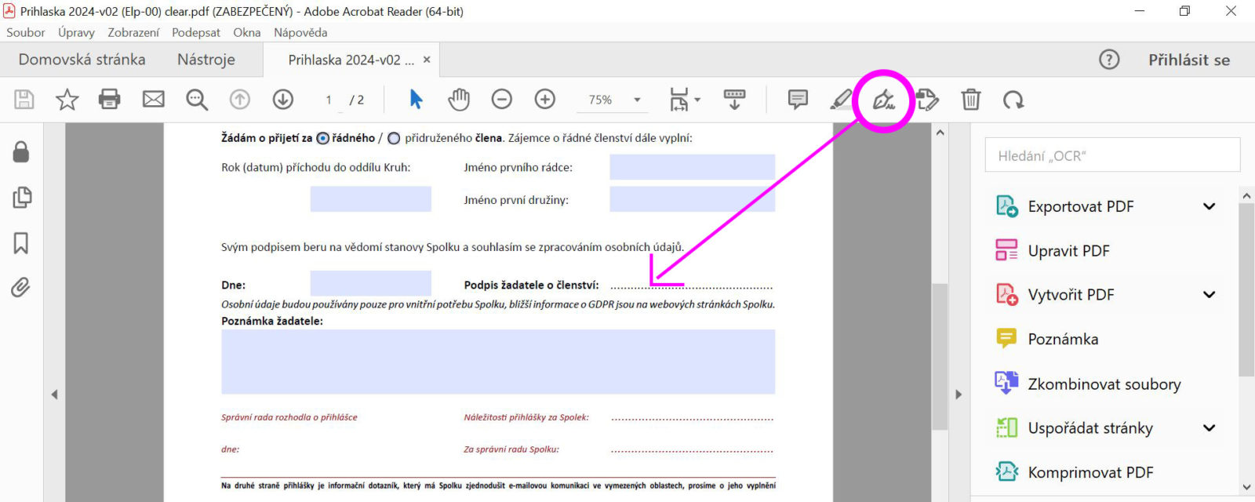Select the highlight text pen tool
Viewport: 1255px width, 502px height.
click(x=841, y=100)
